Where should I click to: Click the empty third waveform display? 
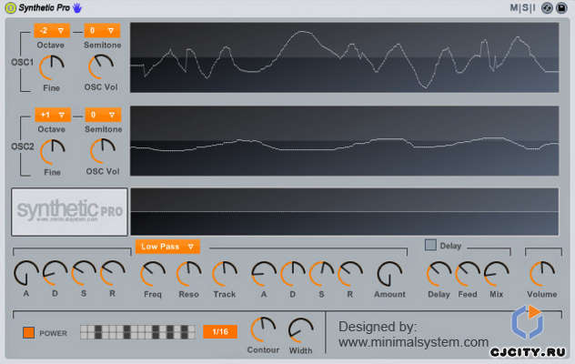point(344,212)
